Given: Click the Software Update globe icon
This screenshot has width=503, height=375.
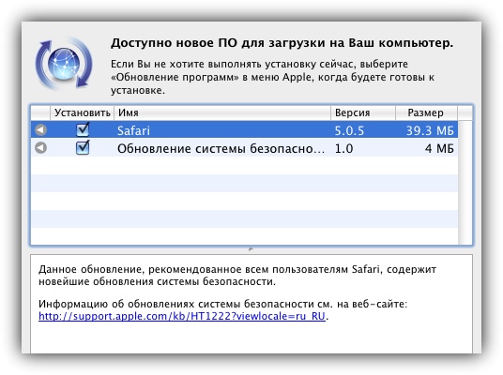Looking at the screenshot, I should click(64, 64).
